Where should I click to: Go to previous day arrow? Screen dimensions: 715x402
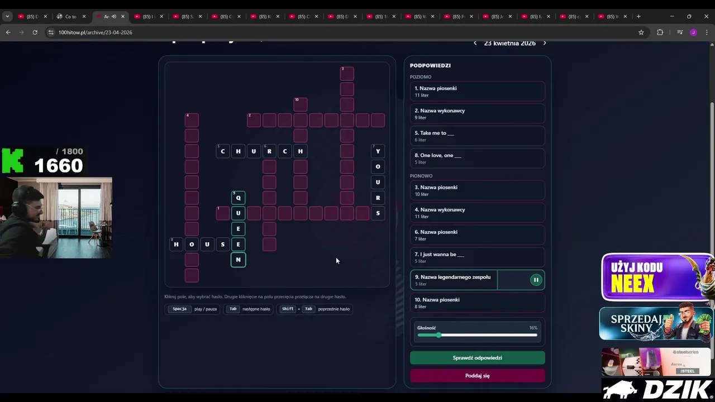click(x=475, y=43)
